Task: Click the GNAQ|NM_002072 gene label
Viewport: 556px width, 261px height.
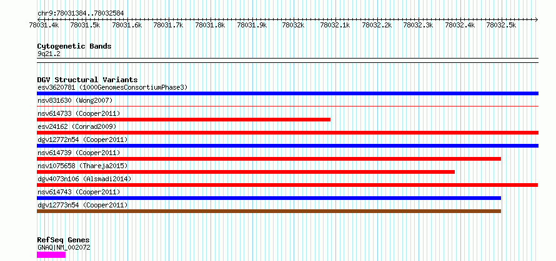Action: [x=64, y=247]
